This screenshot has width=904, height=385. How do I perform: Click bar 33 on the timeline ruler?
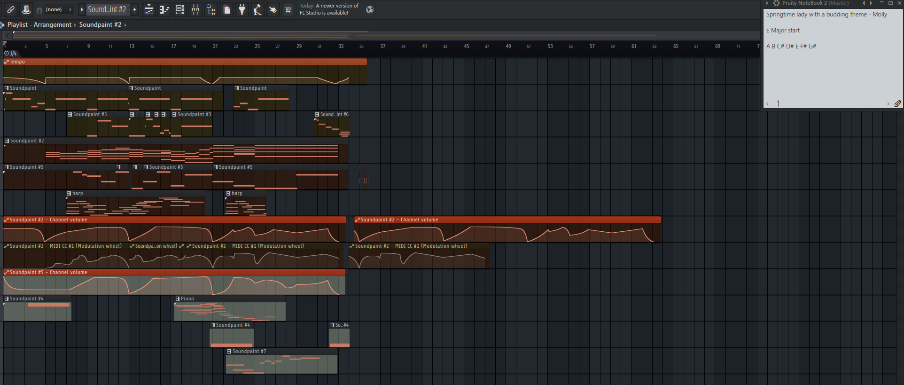click(x=341, y=46)
